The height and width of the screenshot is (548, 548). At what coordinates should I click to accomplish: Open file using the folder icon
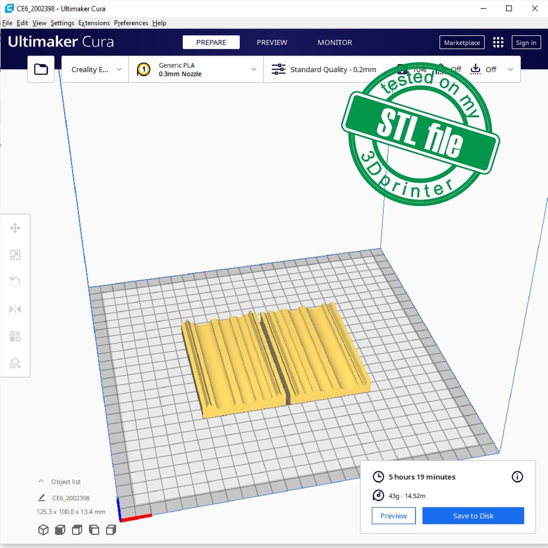pyautogui.click(x=41, y=69)
